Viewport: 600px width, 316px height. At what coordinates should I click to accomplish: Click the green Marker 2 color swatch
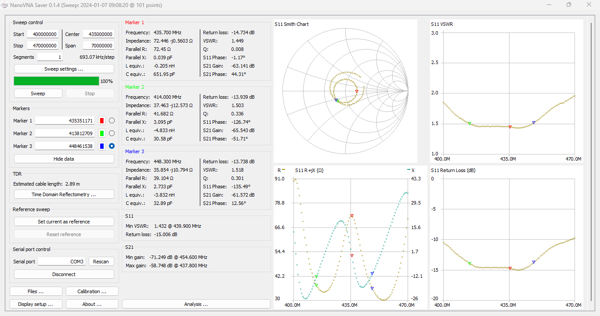(102, 133)
